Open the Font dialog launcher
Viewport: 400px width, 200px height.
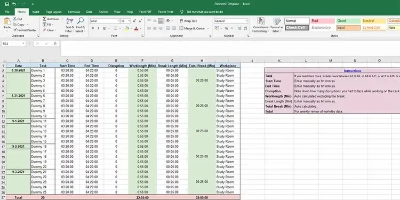[x=142, y=36]
